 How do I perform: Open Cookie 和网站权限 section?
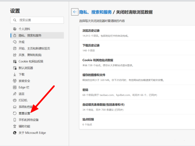pyautogui.click(x=37, y=62)
